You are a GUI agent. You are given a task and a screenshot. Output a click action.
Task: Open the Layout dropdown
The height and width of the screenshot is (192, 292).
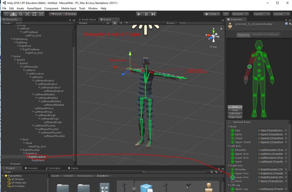coord(281,14)
